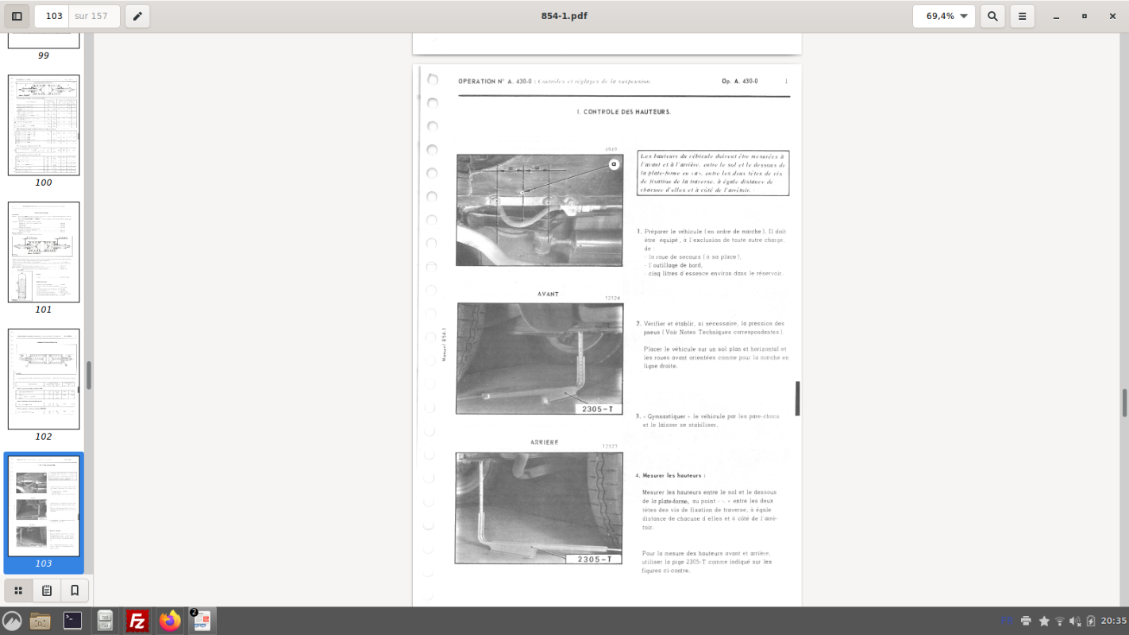
Task: Show the outline view in sidebar
Action: point(47,591)
